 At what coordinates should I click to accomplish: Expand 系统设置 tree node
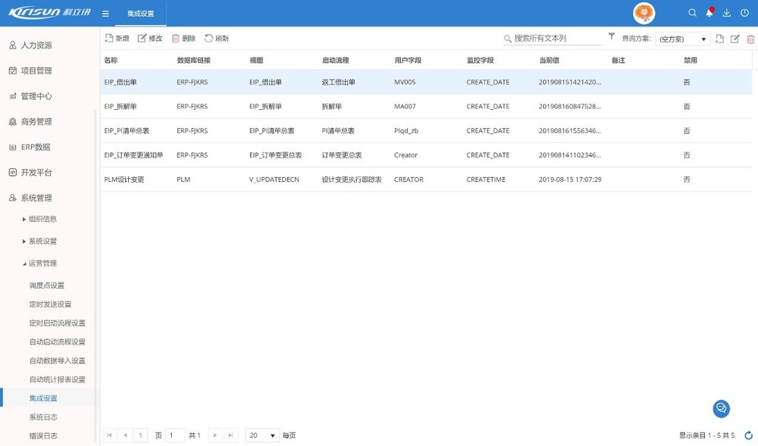point(24,242)
